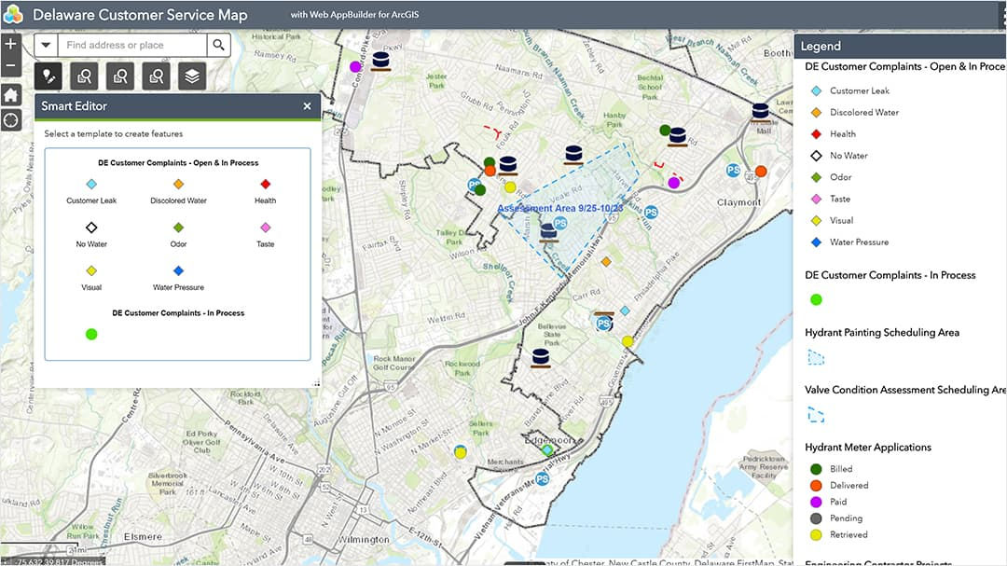The image size is (1007, 566).
Task: Open the third query widget icon
Action: pos(156,76)
